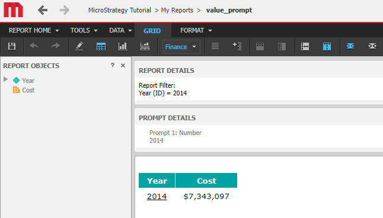Select the GRID tab

click(152, 31)
